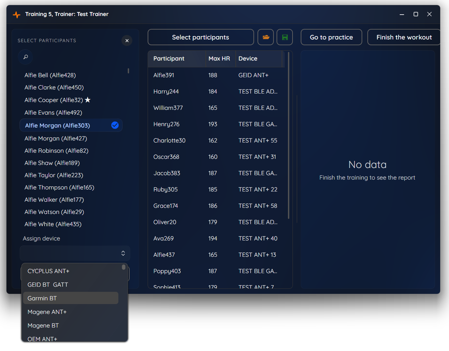Click the Oscar368 table row

pos(216,157)
